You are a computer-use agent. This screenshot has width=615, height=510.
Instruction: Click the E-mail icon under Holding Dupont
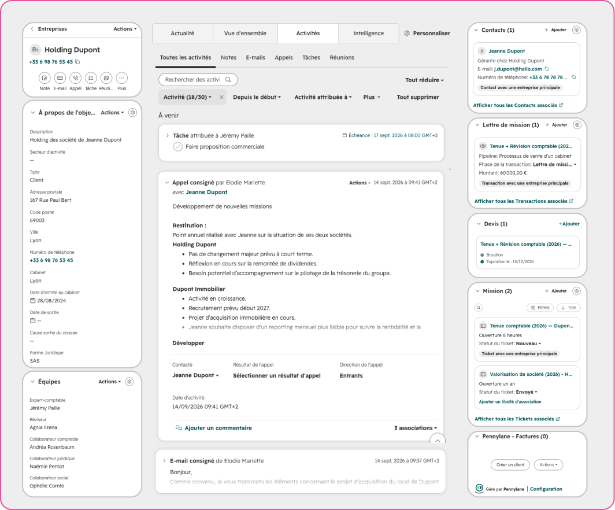point(60,78)
